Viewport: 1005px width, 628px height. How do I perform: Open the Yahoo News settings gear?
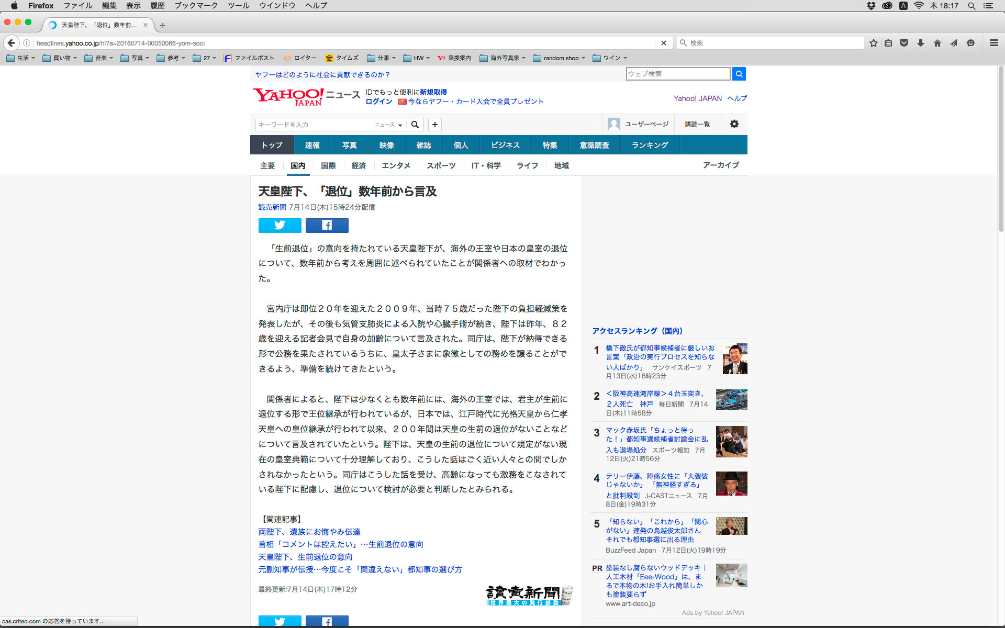tap(734, 124)
